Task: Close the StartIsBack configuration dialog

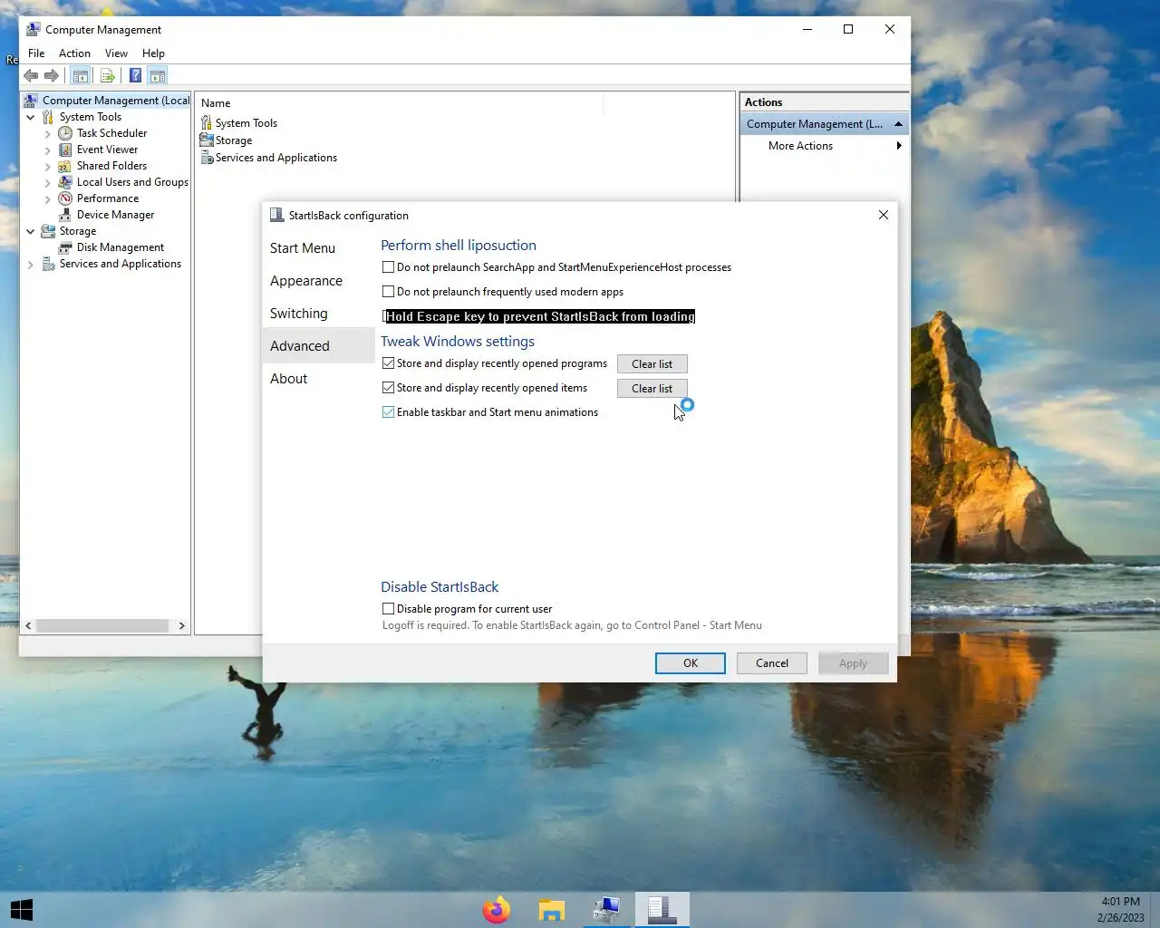Action: click(884, 215)
